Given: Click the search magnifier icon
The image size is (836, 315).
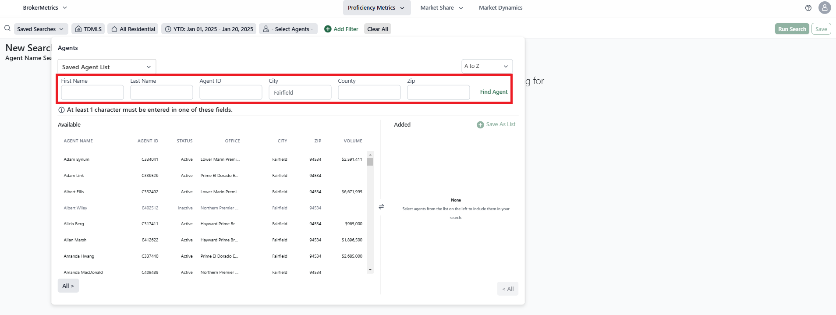Looking at the screenshot, I should point(7,28).
